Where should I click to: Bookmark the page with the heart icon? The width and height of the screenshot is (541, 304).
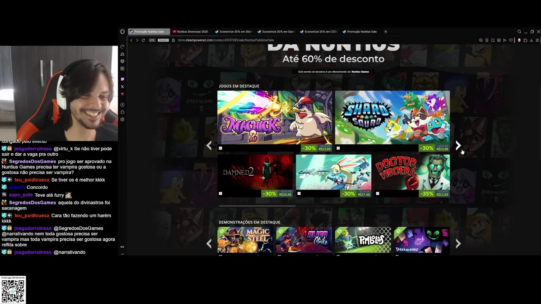[x=511, y=40]
